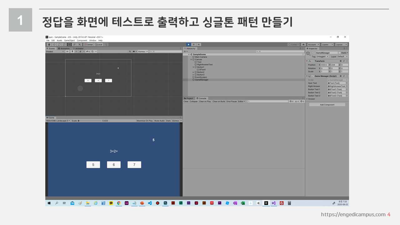The width and height of the screenshot is (400, 225).
Task: Open scene camera settings icon
Action: [134, 52]
